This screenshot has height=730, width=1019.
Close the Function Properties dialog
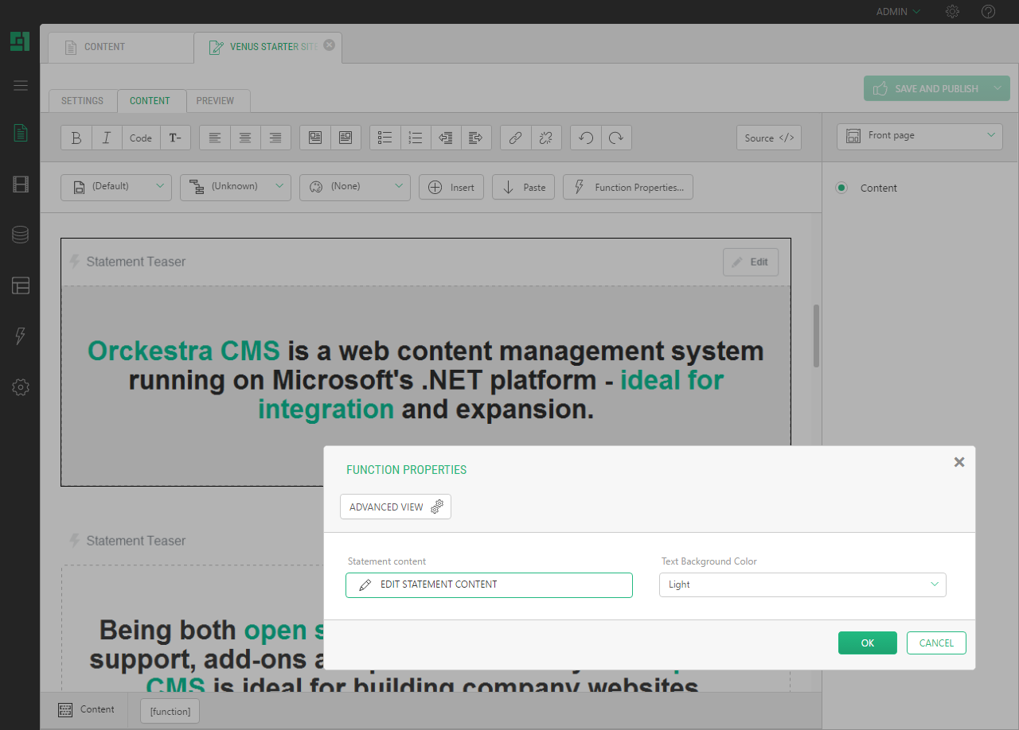(x=959, y=462)
